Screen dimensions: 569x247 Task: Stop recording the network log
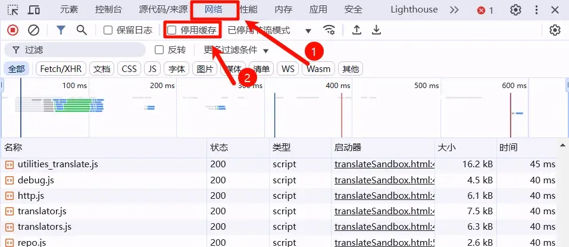12,30
